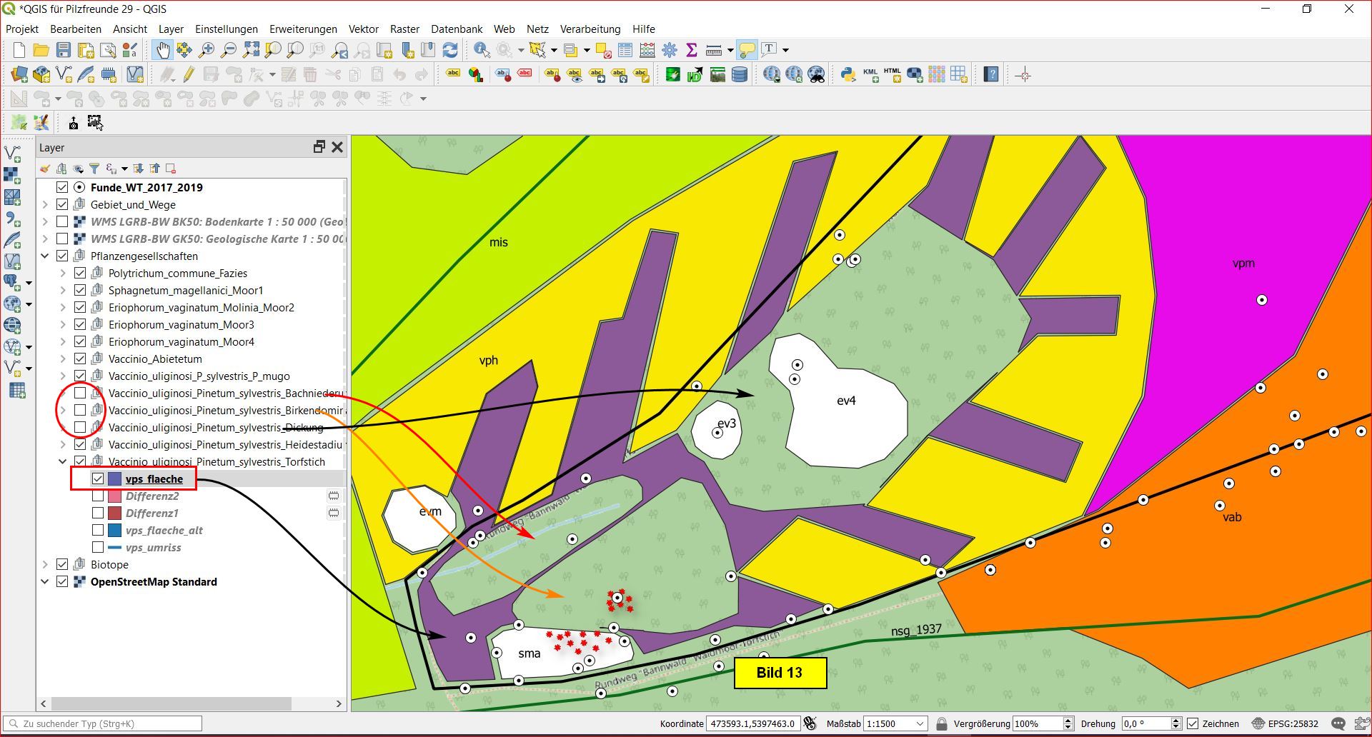Click the Save Project disk icon

64,50
